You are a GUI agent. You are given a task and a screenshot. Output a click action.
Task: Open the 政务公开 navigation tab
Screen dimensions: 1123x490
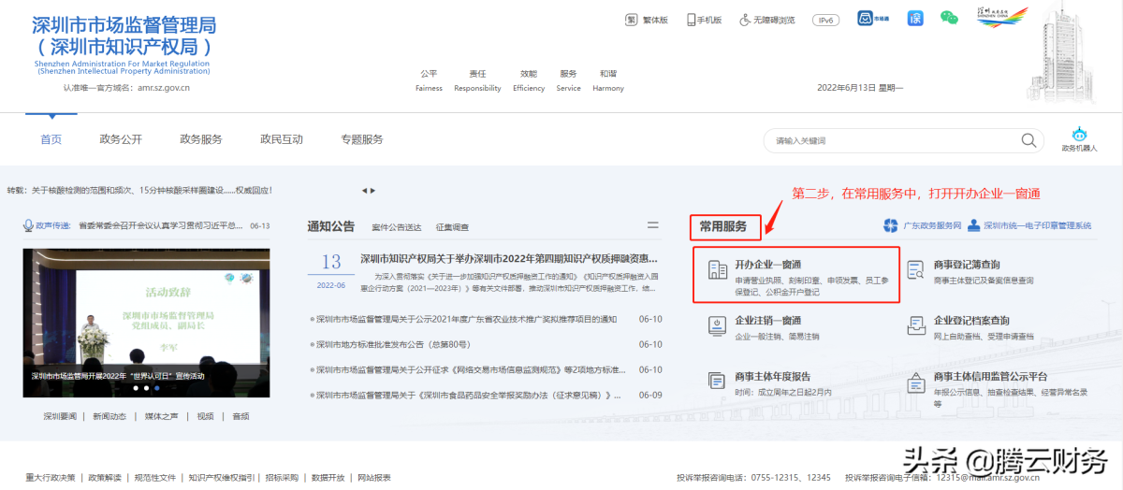coord(121,139)
